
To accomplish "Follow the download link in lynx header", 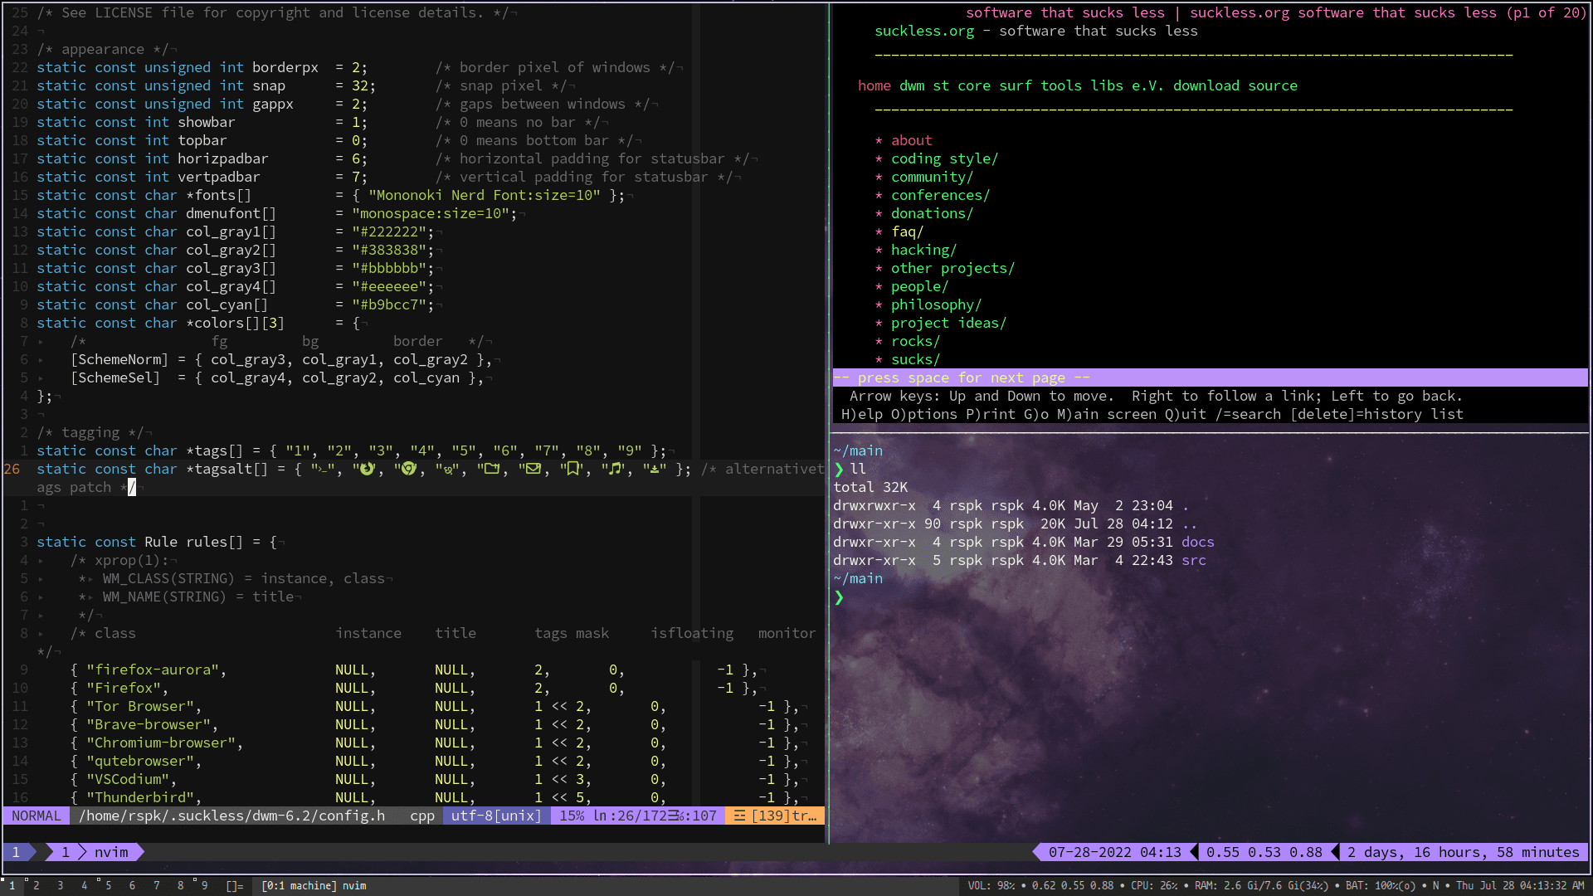I will click(x=1206, y=86).
